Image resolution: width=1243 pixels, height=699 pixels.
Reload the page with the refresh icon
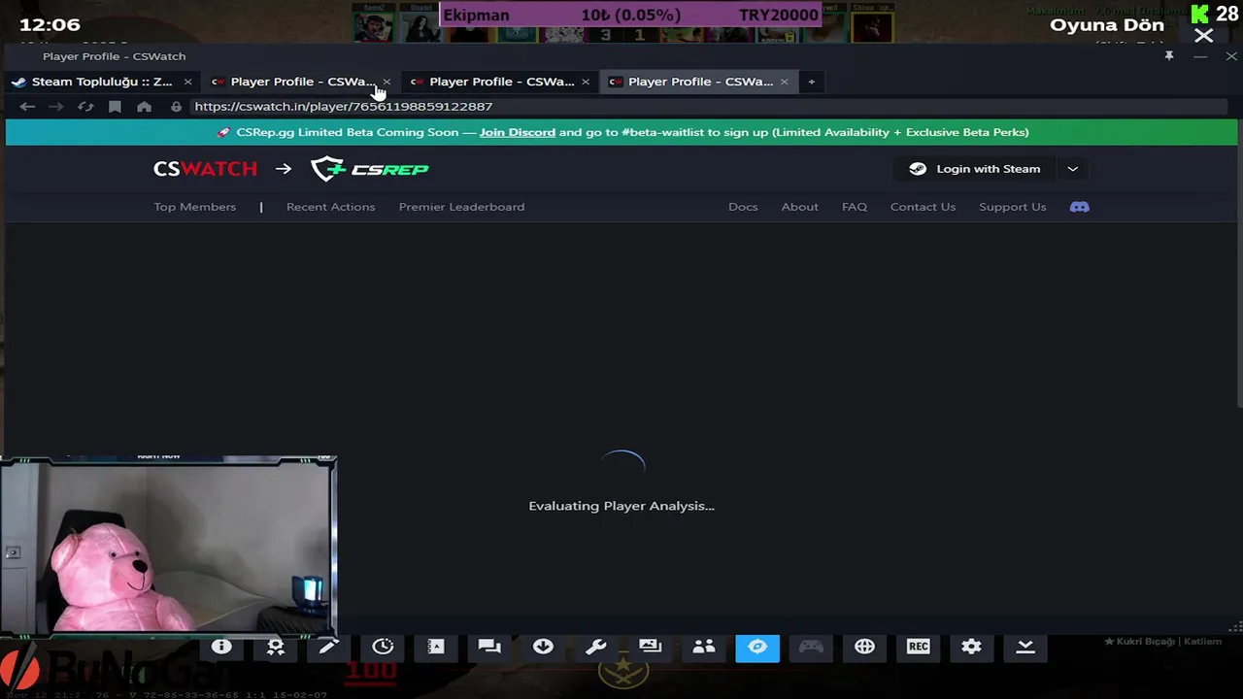click(x=85, y=107)
